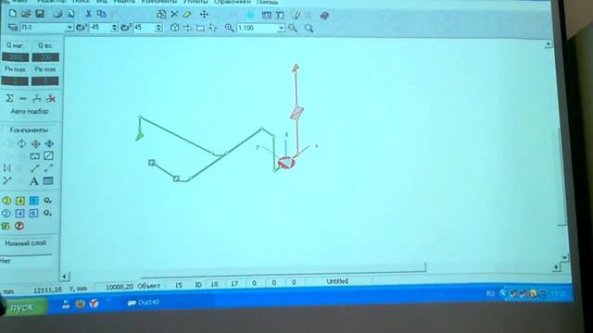This screenshot has width=593, height=333.
Task: Switch to the isometric cube view
Action: tap(174, 28)
